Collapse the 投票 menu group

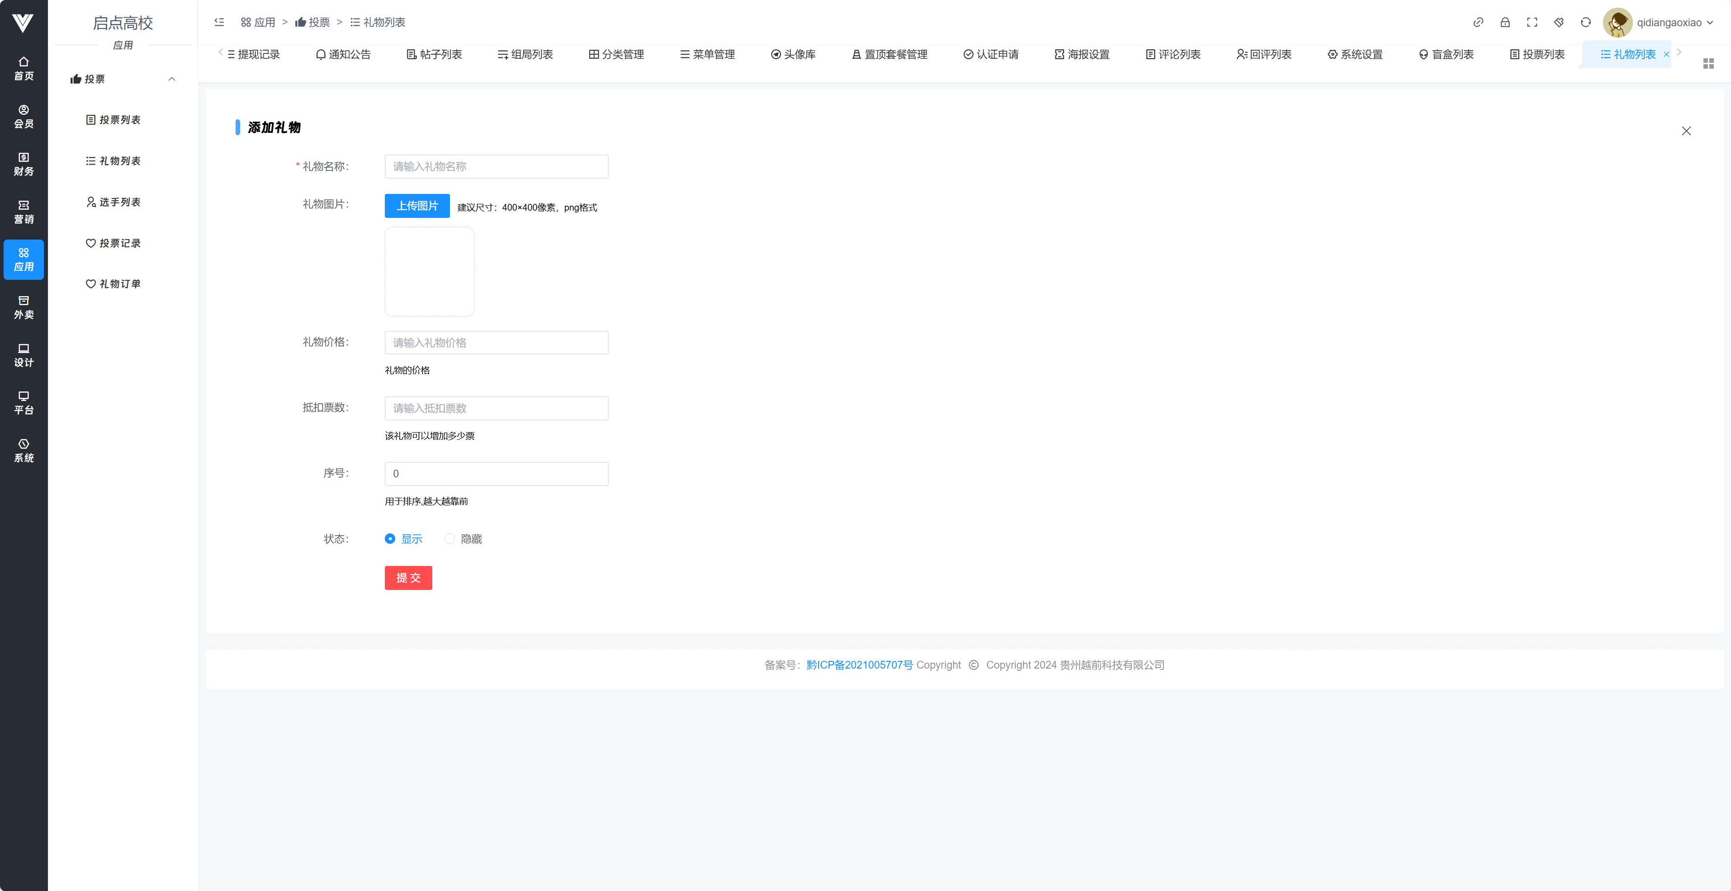(x=171, y=79)
